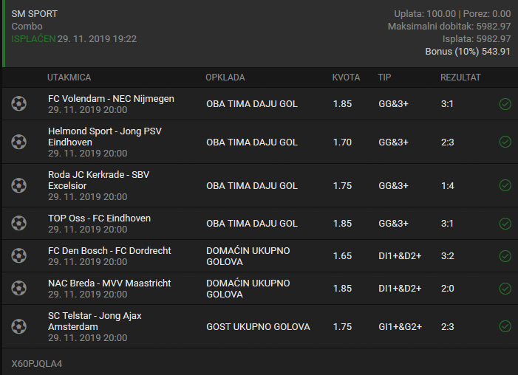
Task: Click the KVOTA column header
Action: click(x=346, y=78)
